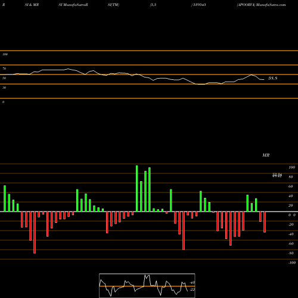Open the '(APOORVA) MunafaSutra.com' label

[x=261, y=5]
